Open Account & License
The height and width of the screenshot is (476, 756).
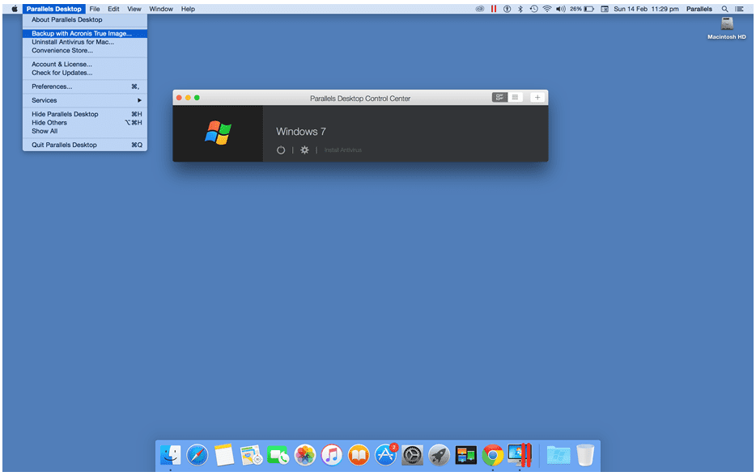(85, 64)
